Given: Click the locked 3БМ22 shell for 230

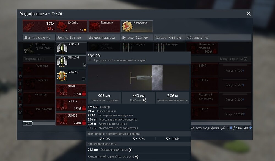Looking at the screenshot, I should pyautogui.click(x=71, y=119).
